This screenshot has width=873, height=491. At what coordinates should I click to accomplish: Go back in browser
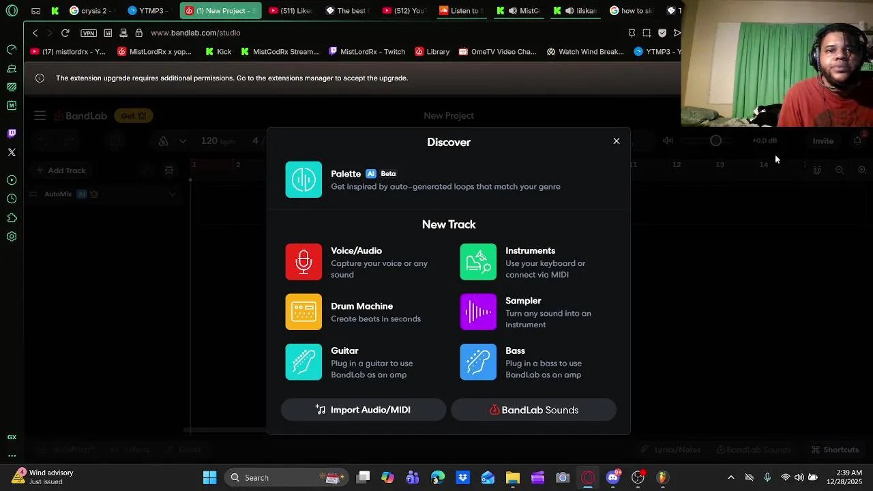[x=35, y=33]
